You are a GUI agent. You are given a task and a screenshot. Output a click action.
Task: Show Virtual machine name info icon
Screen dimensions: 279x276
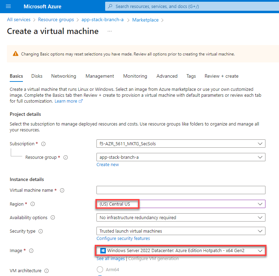62,190
